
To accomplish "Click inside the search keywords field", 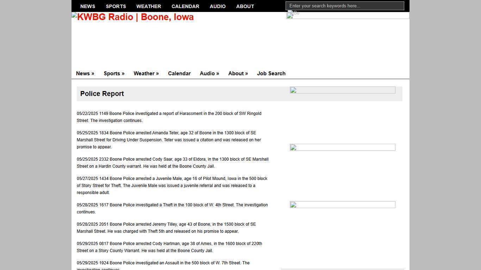I will tap(344, 6).
